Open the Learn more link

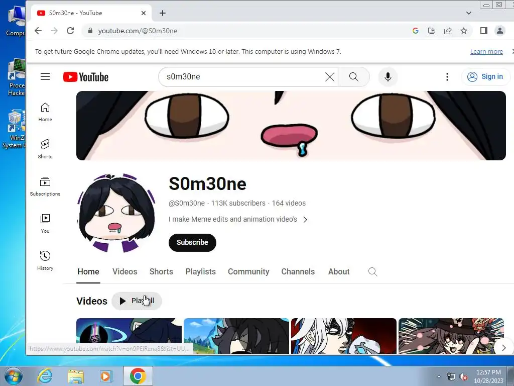486,52
